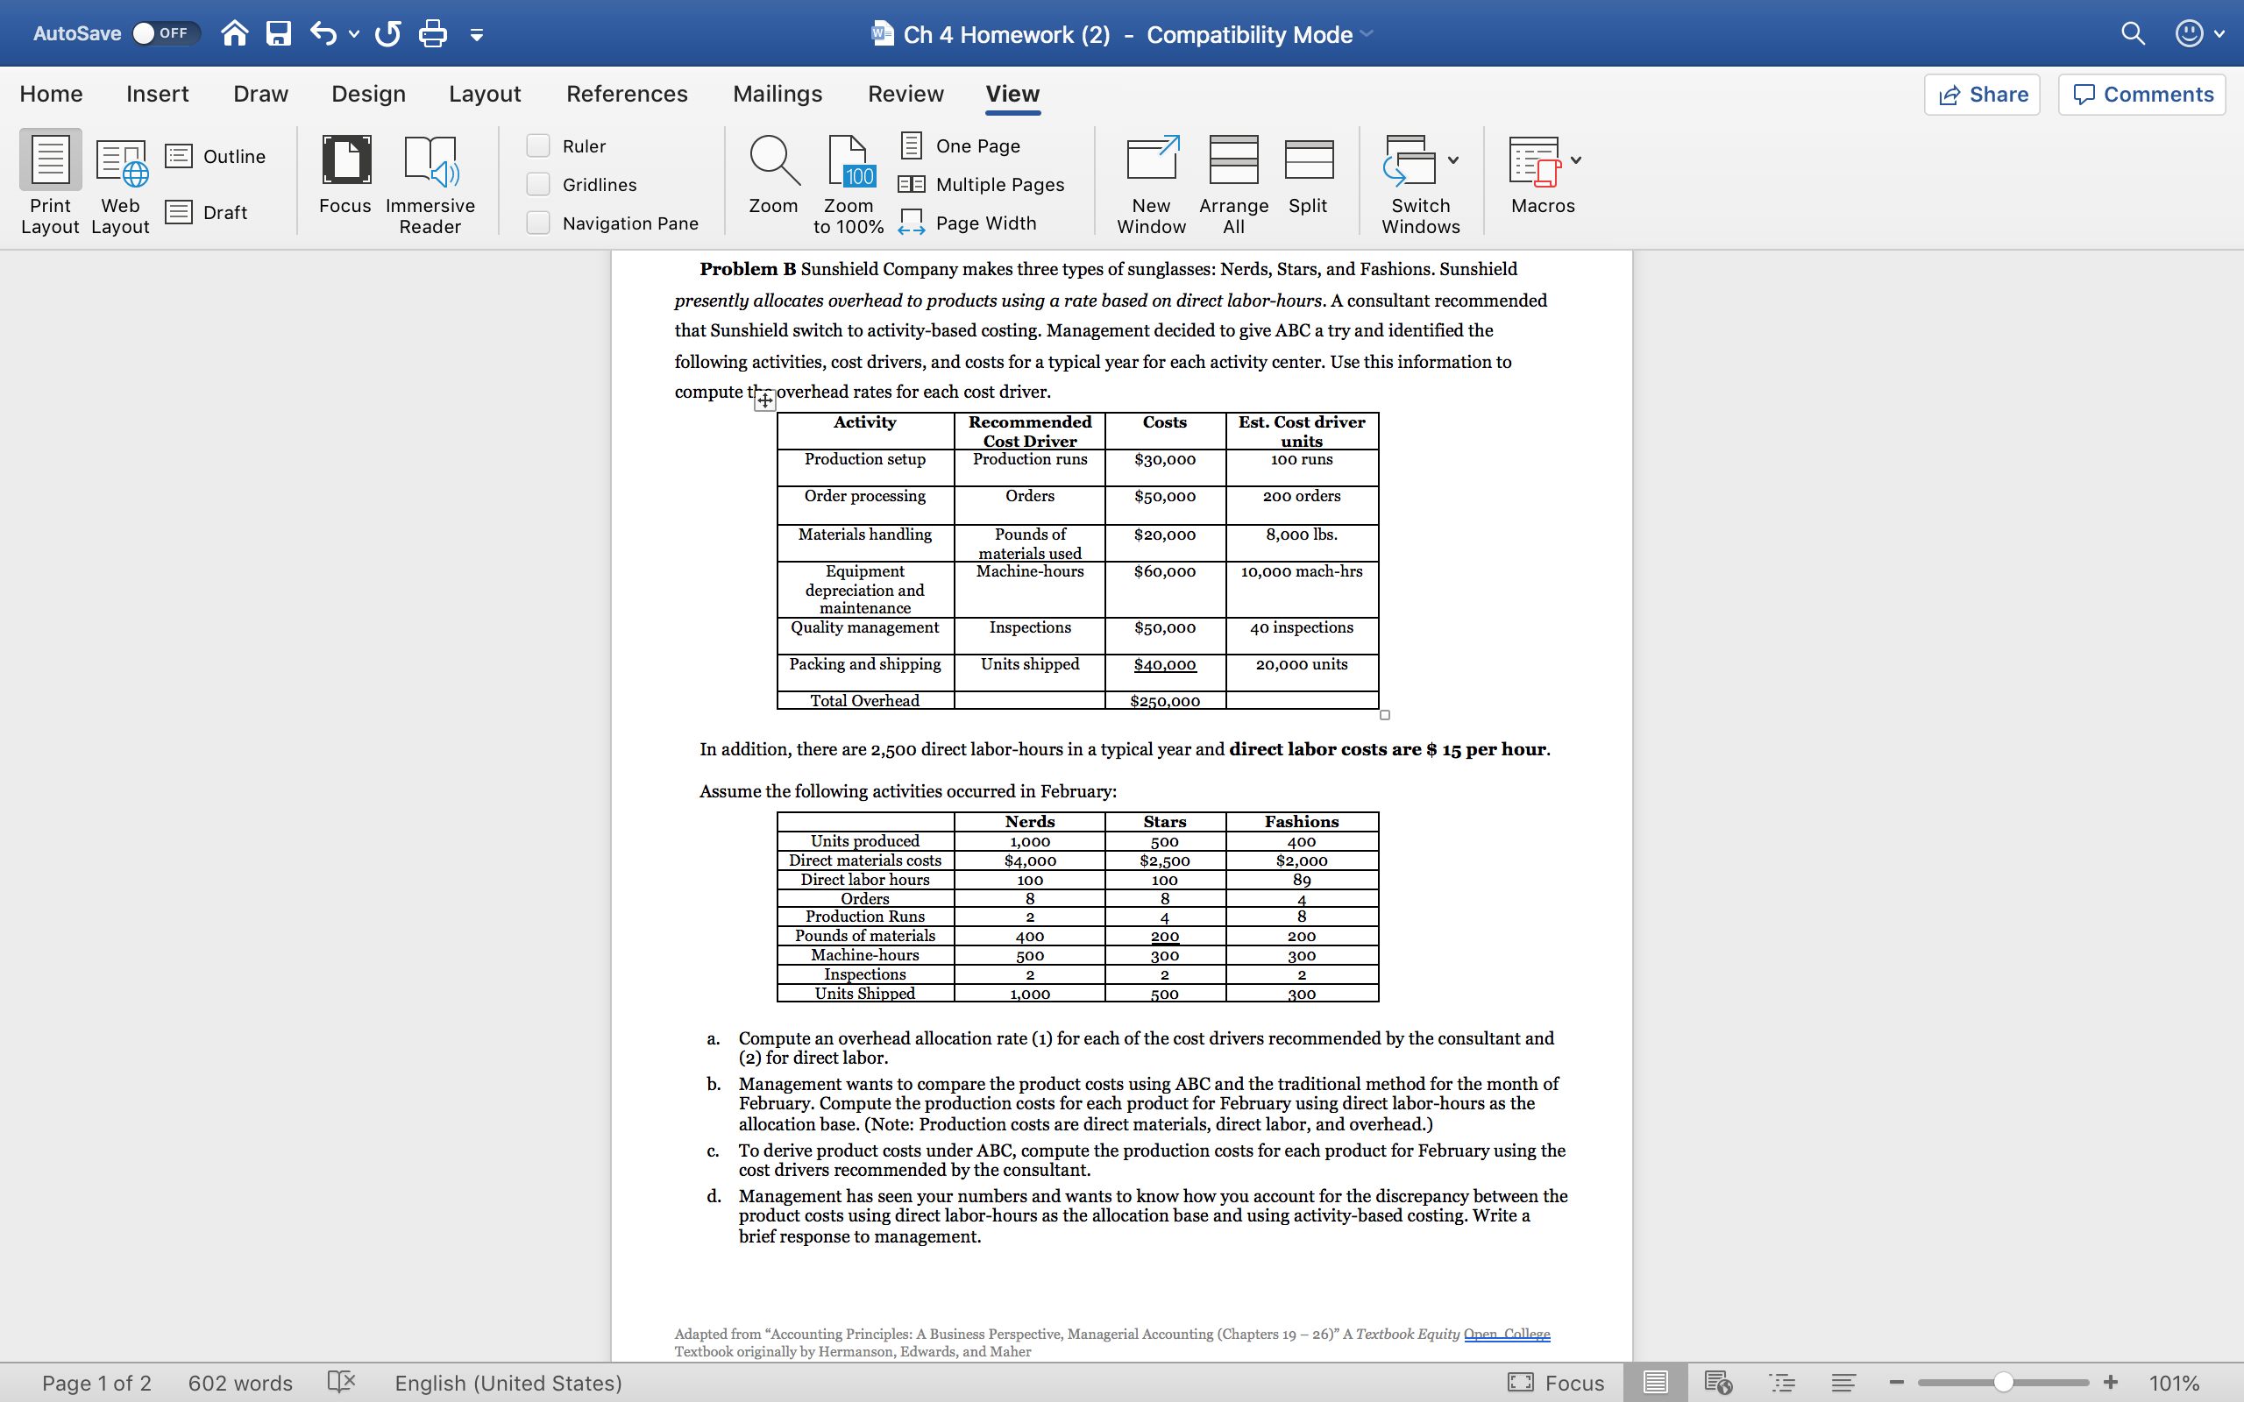
Task: Show Gridlines
Action: point(538,184)
